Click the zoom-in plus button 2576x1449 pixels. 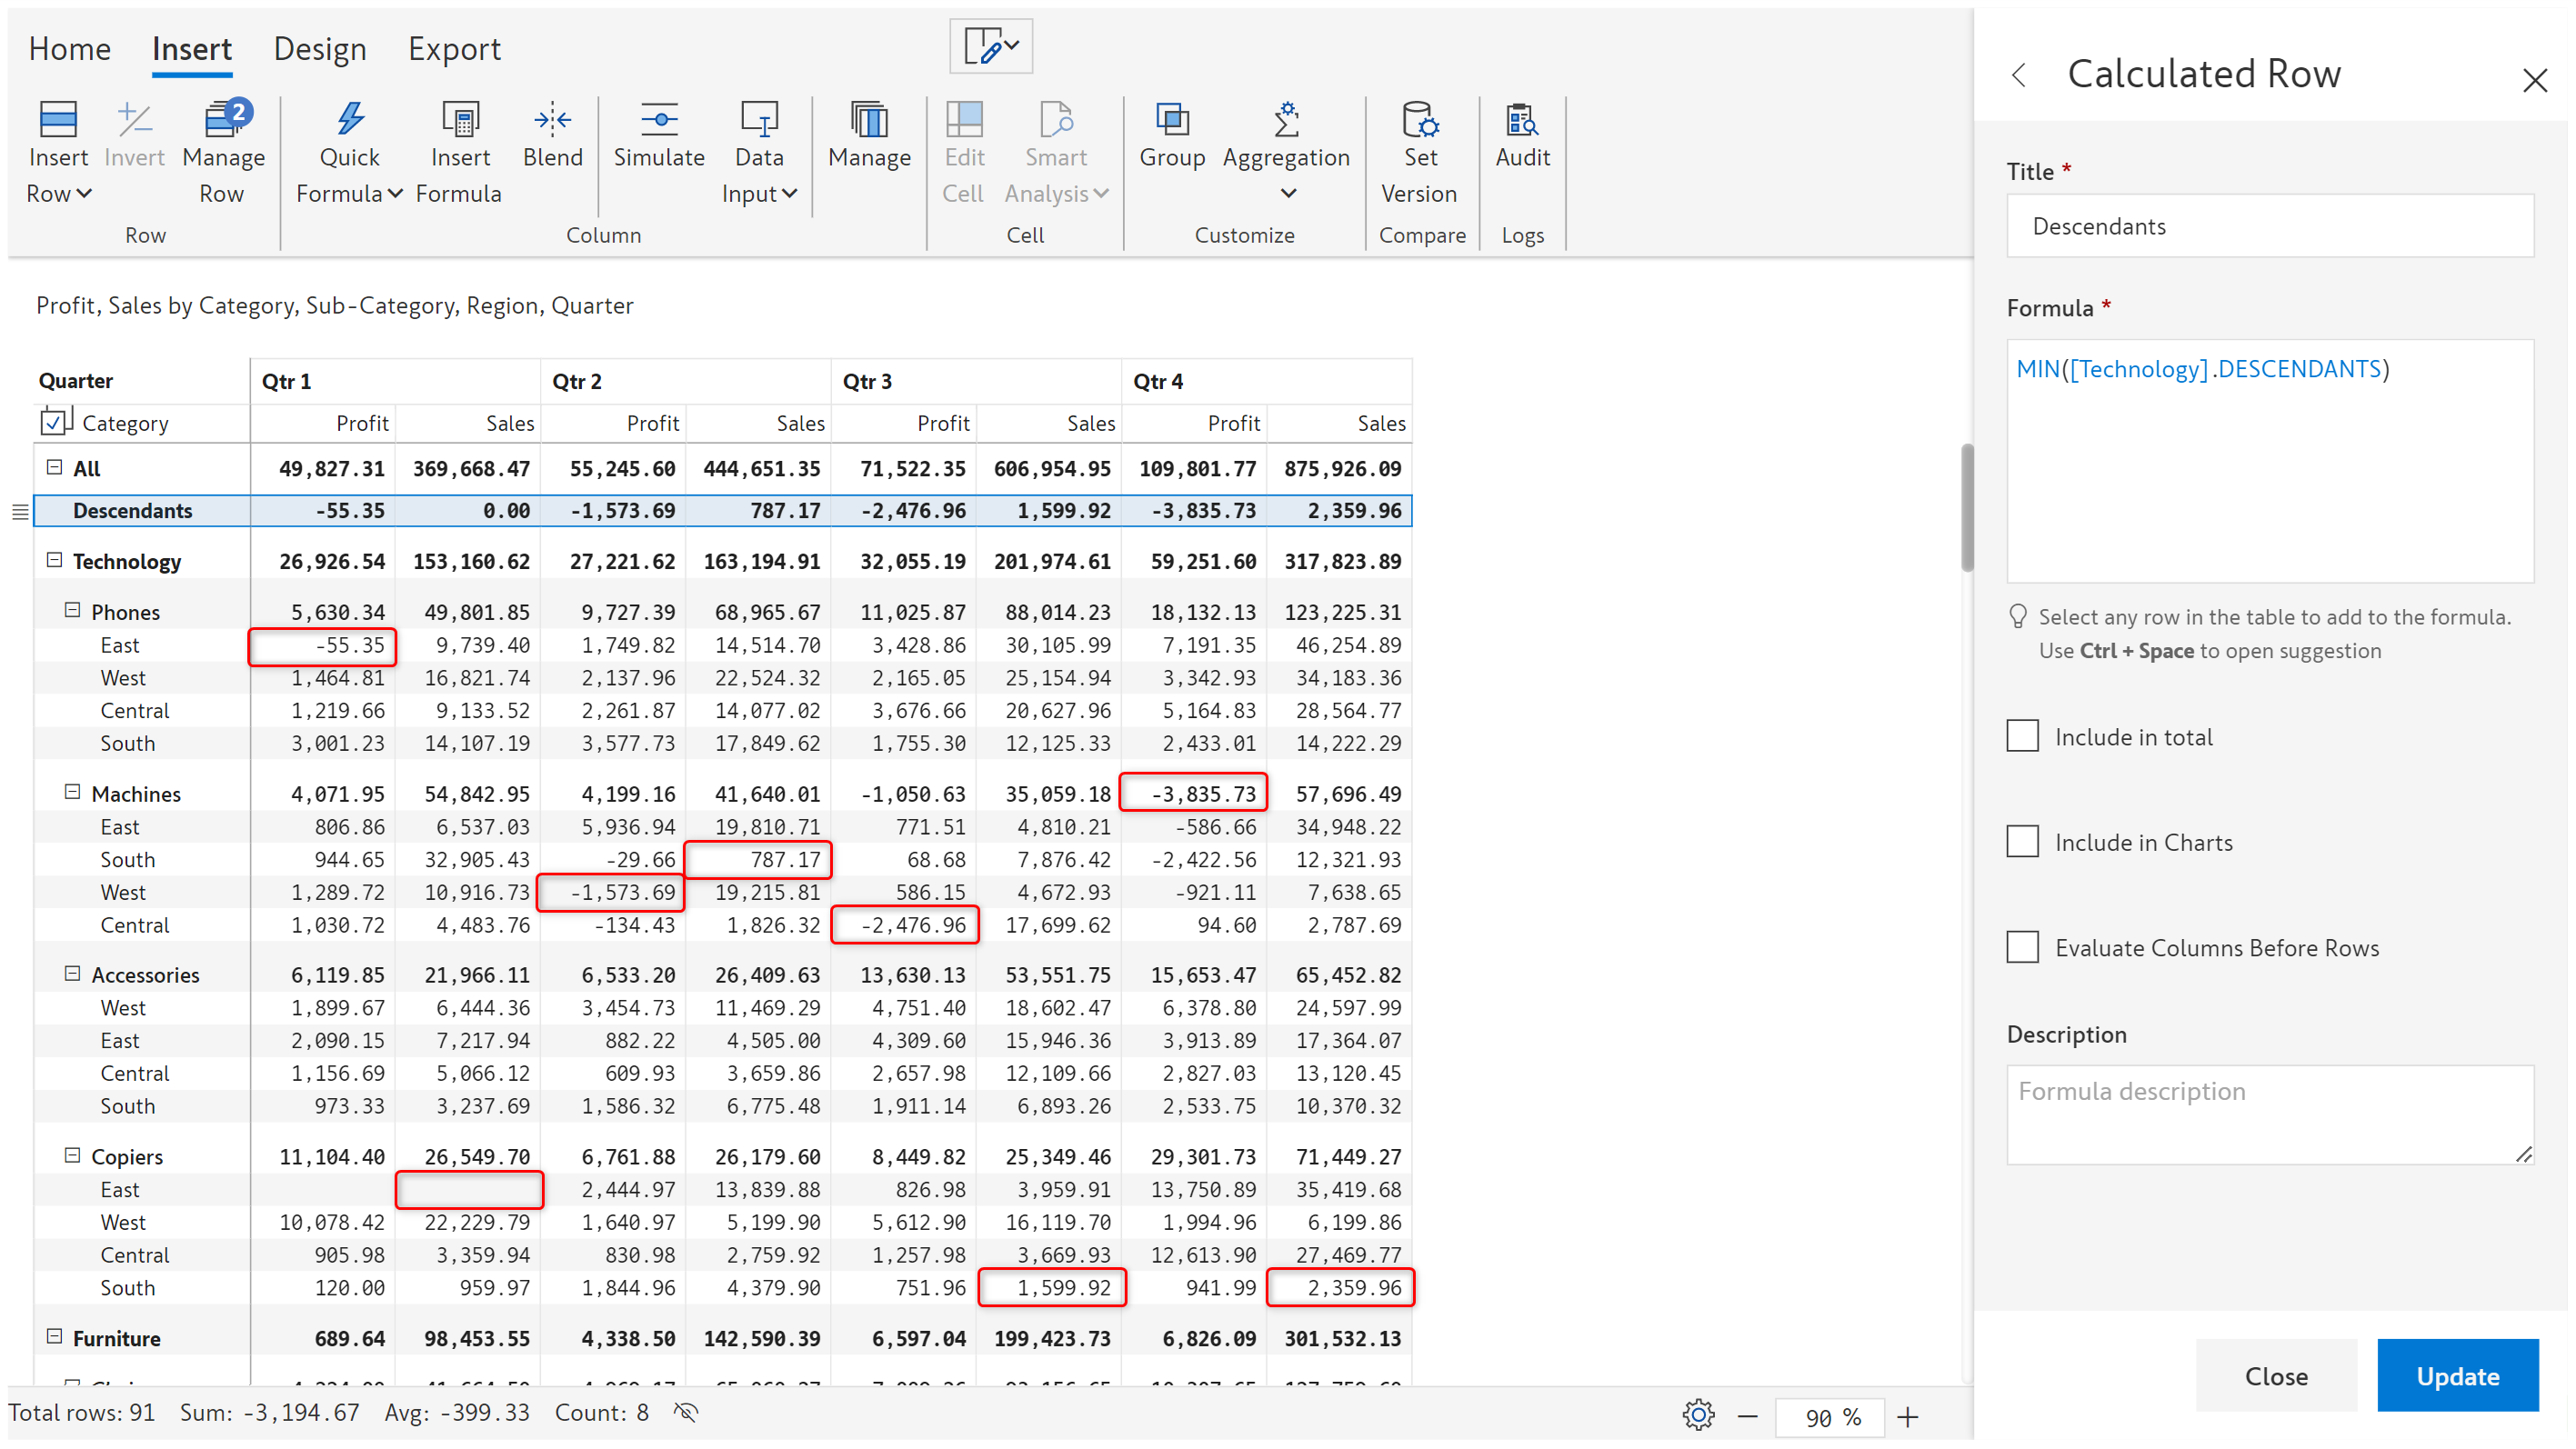pos(1907,1416)
